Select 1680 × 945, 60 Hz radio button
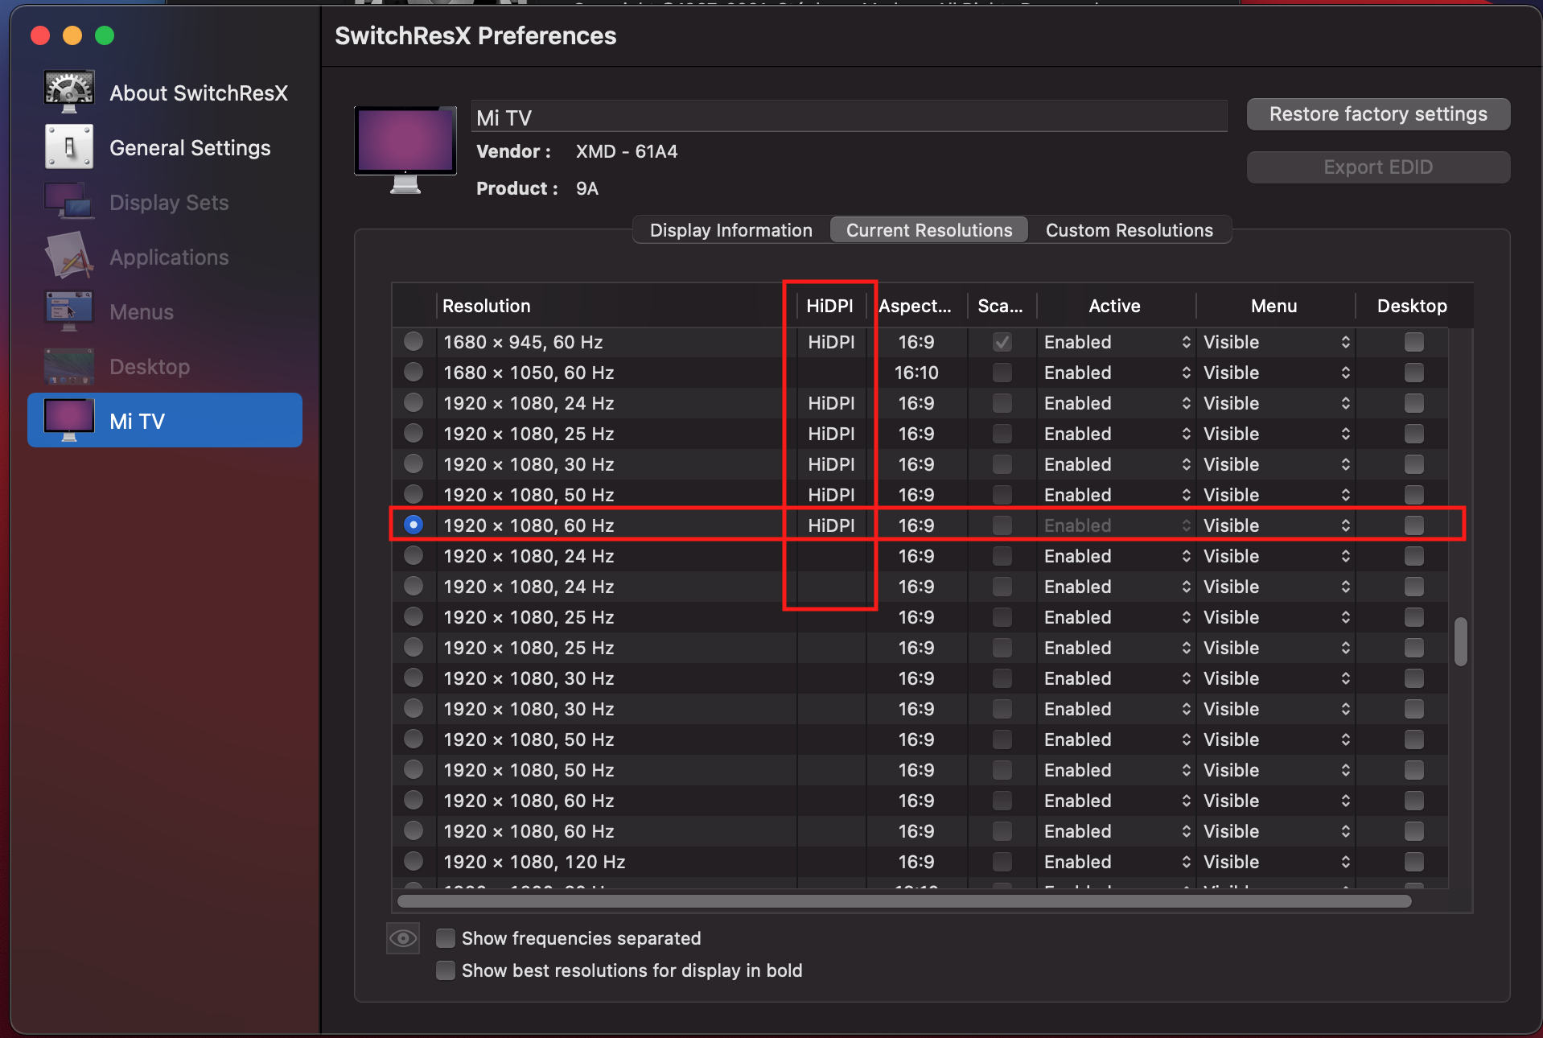Viewport: 1543px width, 1038px height. (x=414, y=341)
